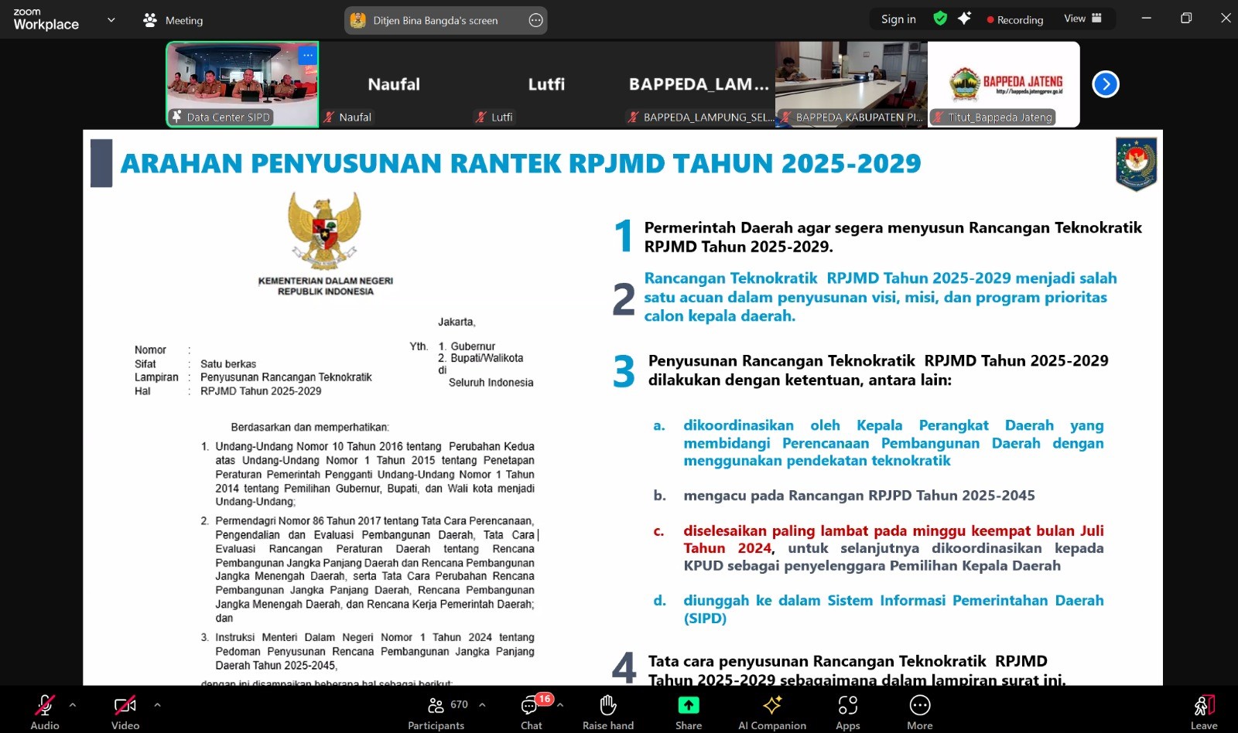Select the Data Center SIPD video thumbnail
1238x733 pixels.
point(242,84)
